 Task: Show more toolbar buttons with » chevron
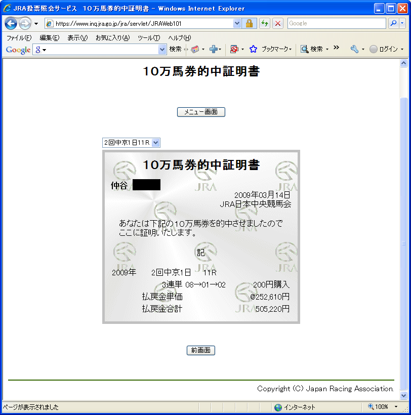336,48
